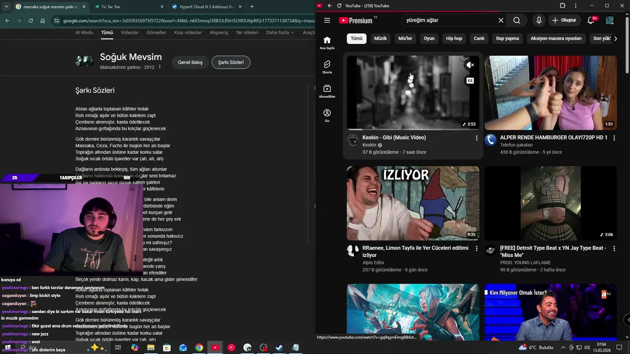Select the Mix'ler filter chip
The height and width of the screenshot is (354, 630).
(x=405, y=38)
